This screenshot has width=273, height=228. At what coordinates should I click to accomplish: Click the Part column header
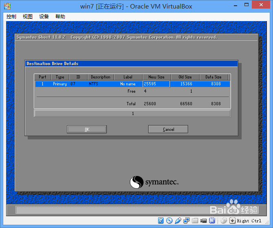[42, 77]
